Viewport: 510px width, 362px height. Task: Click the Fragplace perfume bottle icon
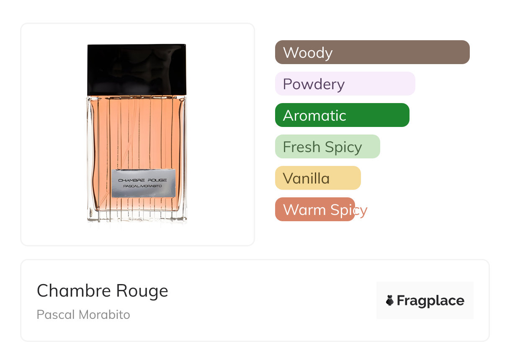pos(390,300)
